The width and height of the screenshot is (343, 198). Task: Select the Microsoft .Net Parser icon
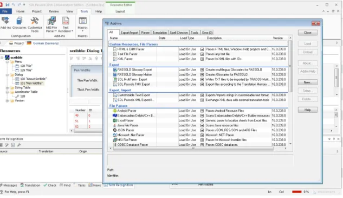pos(115,135)
